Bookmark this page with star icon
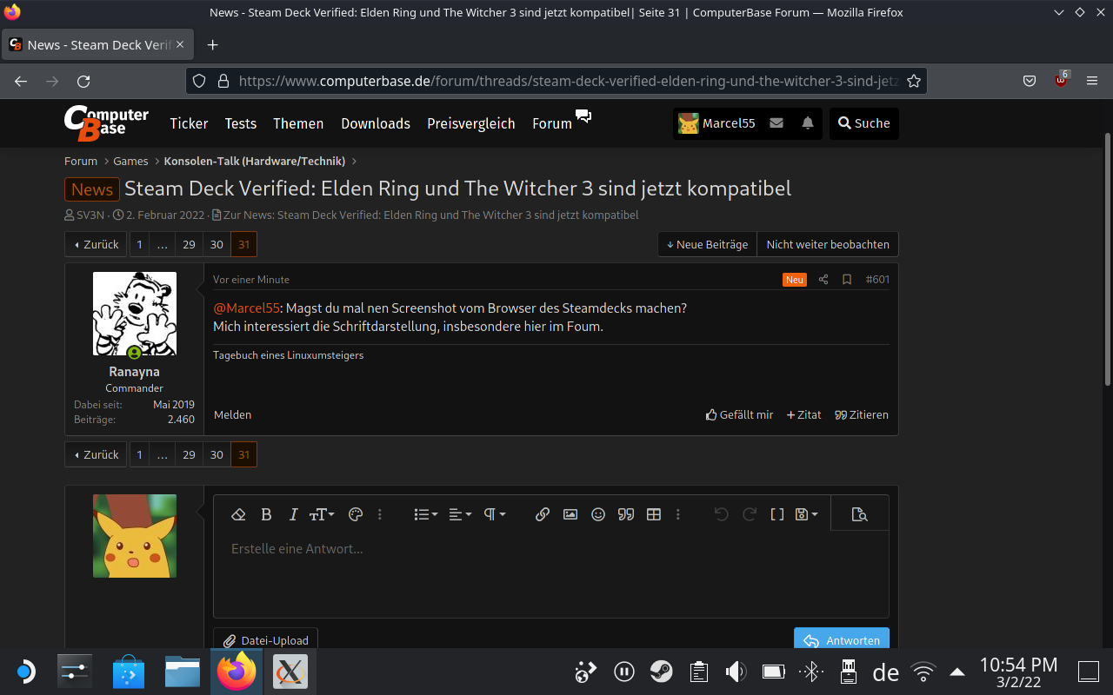This screenshot has width=1113, height=695. click(914, 81)
